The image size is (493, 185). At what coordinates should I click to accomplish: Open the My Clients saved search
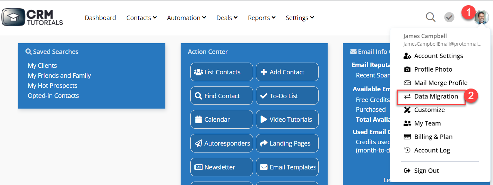tap(42, 66)
